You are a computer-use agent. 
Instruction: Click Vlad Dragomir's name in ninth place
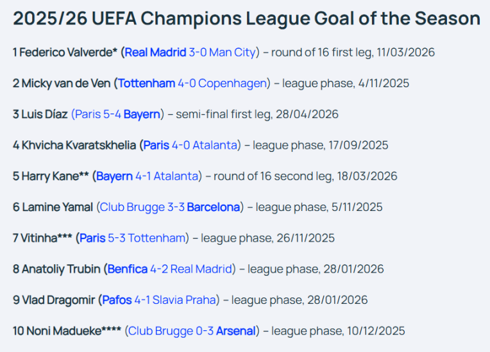(x=58, y=300)
